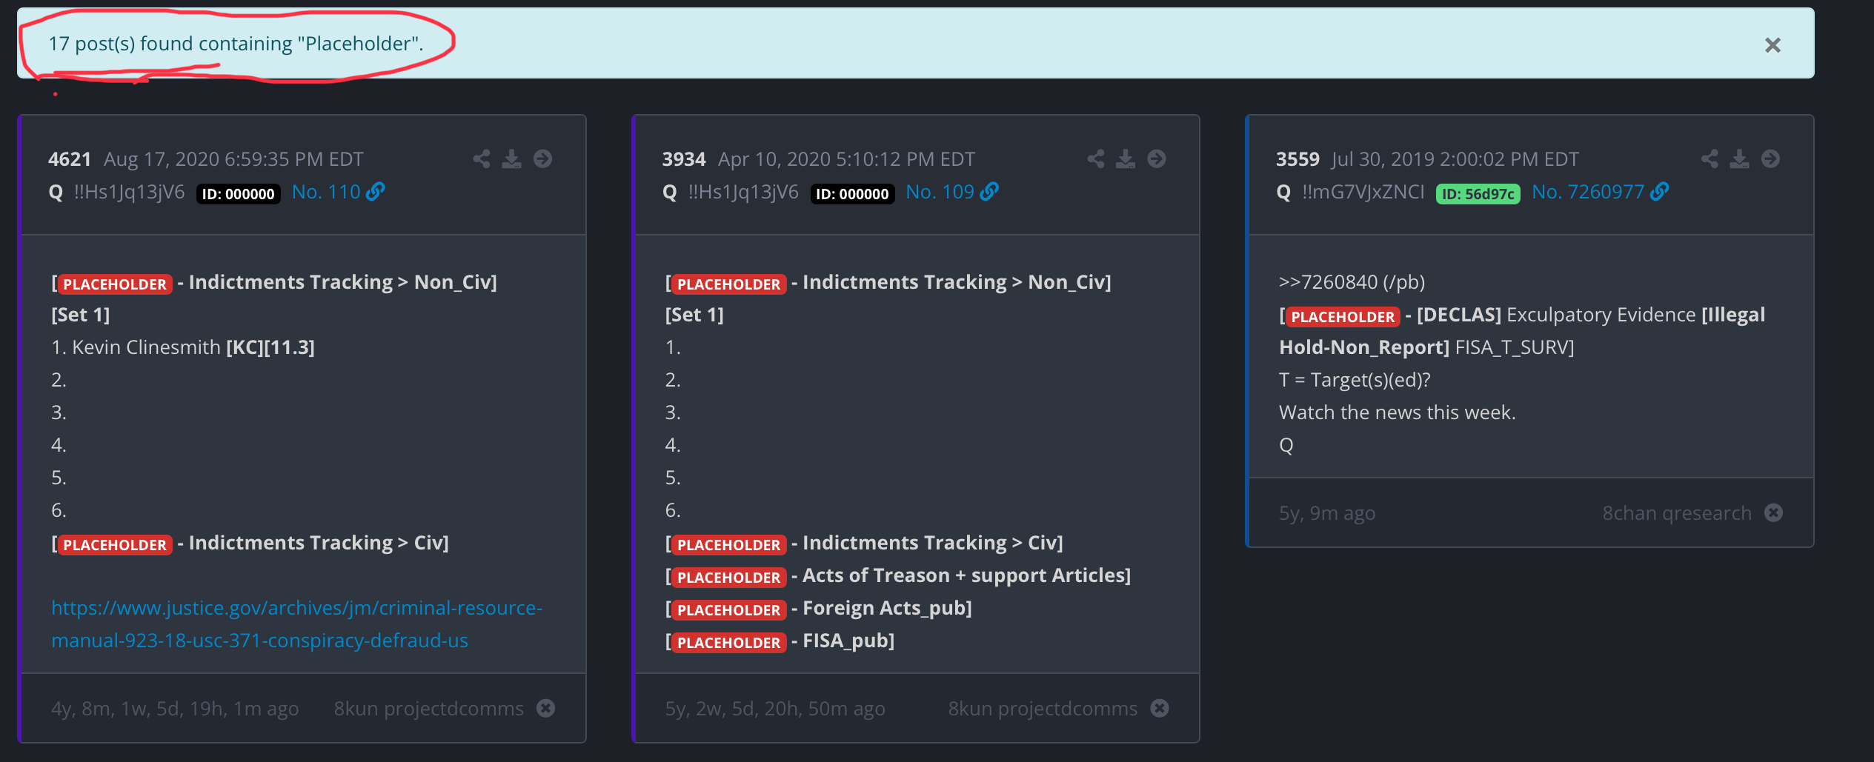
Task: Click '8kun projectdcomms' label on post 4621
Action: tap(429, 709)
